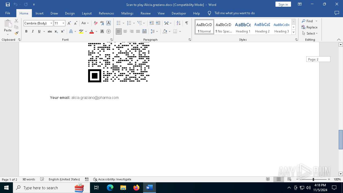Click the Copy icon in Clipboard group

pyautogui.click(x=16, y=27)
